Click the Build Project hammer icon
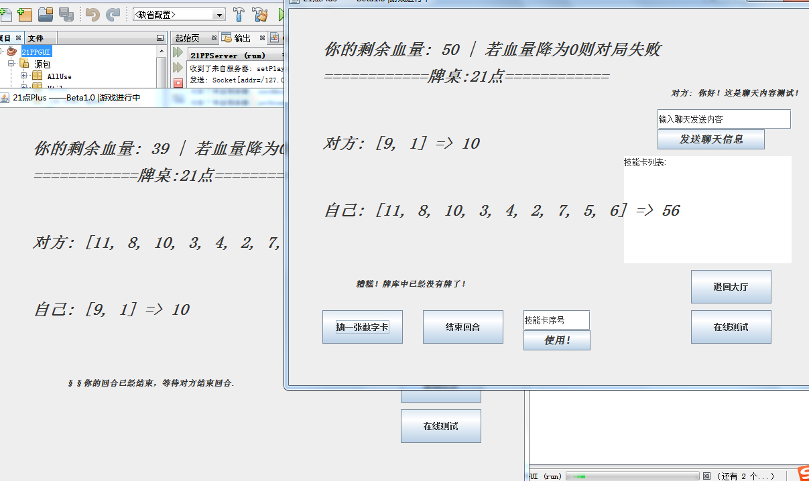Screen dimensions: 809x481 239,14
